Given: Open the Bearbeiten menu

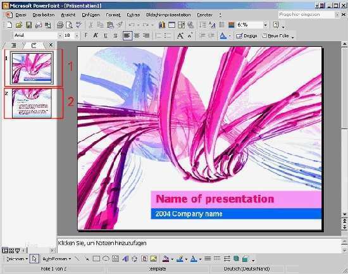Looking at the screenshot, I should [x=44, y=15].
